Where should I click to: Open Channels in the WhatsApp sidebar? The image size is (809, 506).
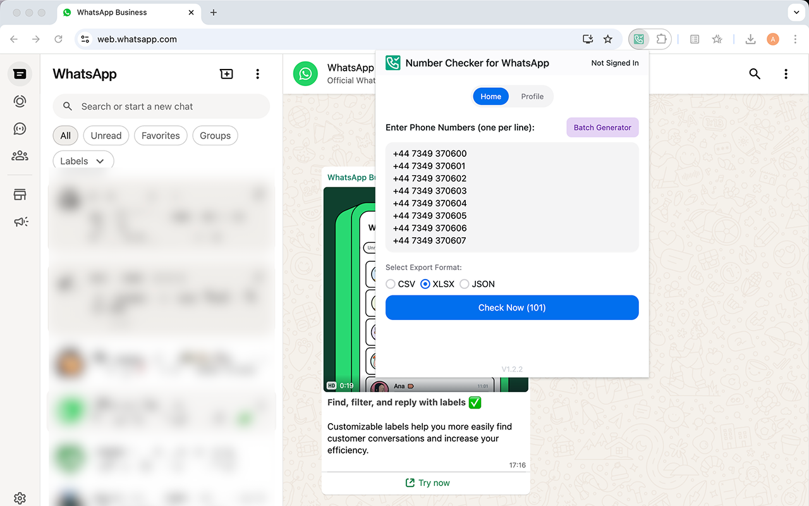coord(20,128)
